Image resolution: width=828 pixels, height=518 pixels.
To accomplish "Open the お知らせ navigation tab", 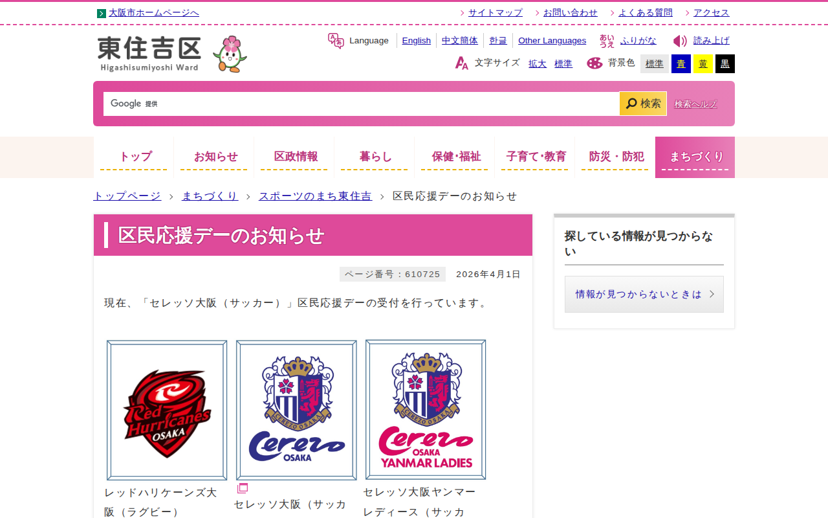I will pyautogui.click(x=214, y=157).
